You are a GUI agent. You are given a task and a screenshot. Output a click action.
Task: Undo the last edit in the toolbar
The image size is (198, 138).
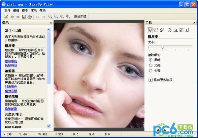[37, 17]
